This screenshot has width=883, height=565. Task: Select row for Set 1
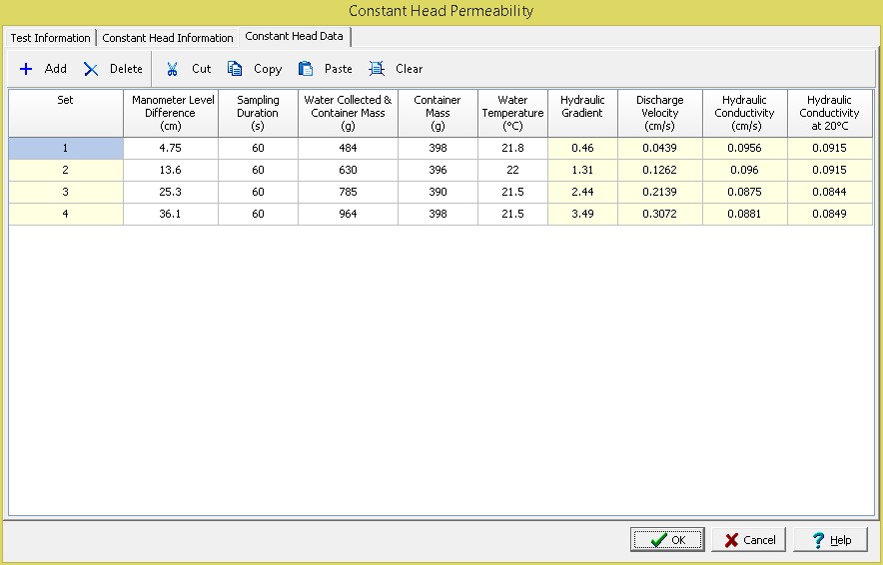pos(66,148)
